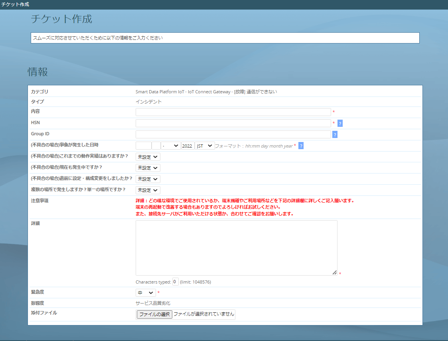448x341 pixels.
Task: Expand the month dropdown in the occurrence date
Action: click(x=171, y=146)
